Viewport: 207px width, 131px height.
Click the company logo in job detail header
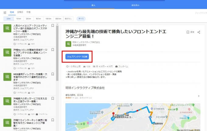[68, 44]
